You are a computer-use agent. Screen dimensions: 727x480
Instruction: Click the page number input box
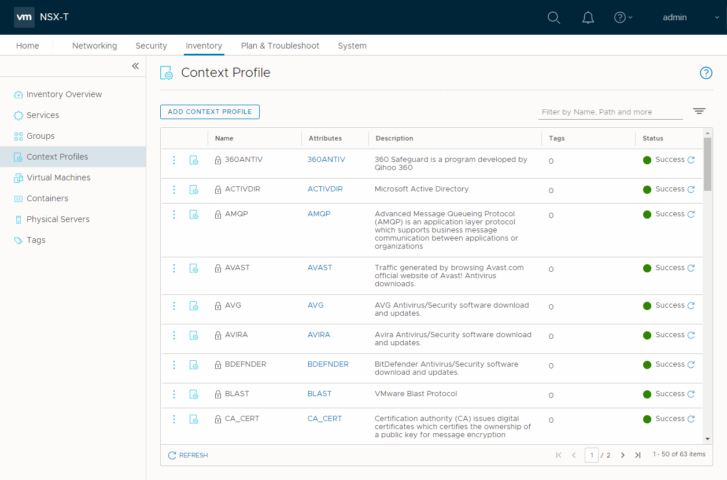[591, 455]
